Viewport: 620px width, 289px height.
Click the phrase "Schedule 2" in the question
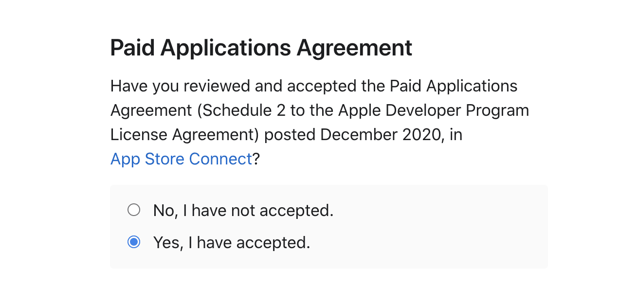pyautogui.click(x=243, y=110)
